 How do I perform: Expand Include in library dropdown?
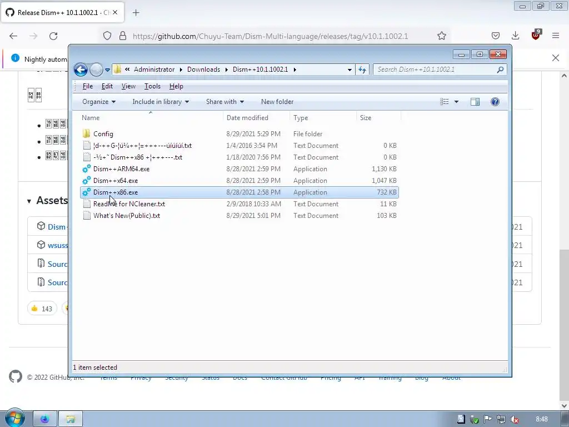click(x=161, y=102)
